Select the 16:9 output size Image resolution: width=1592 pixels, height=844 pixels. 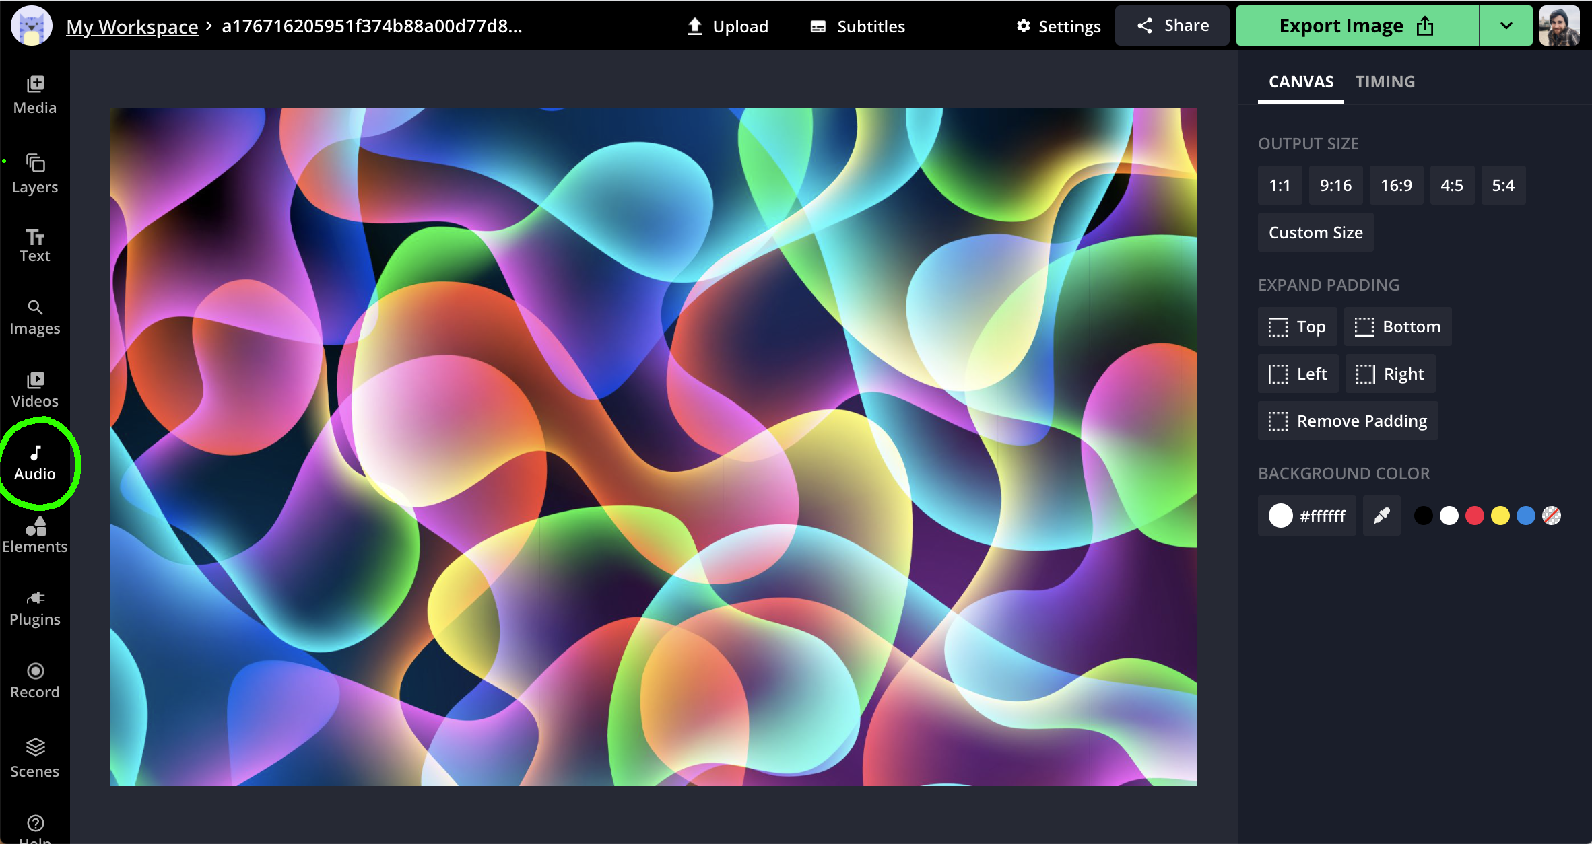[x=1396, y=185]
